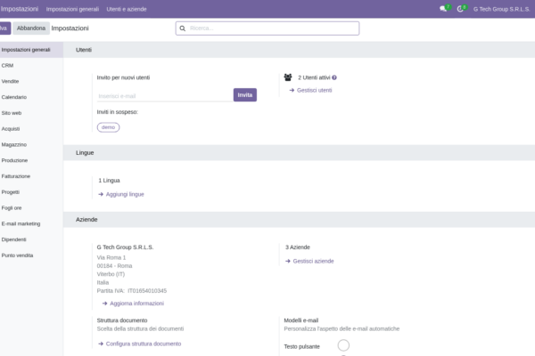The width and height of the screenshot is (535, 356).
Task: Click the 1 Lingua text
Action: coord(109,180)
